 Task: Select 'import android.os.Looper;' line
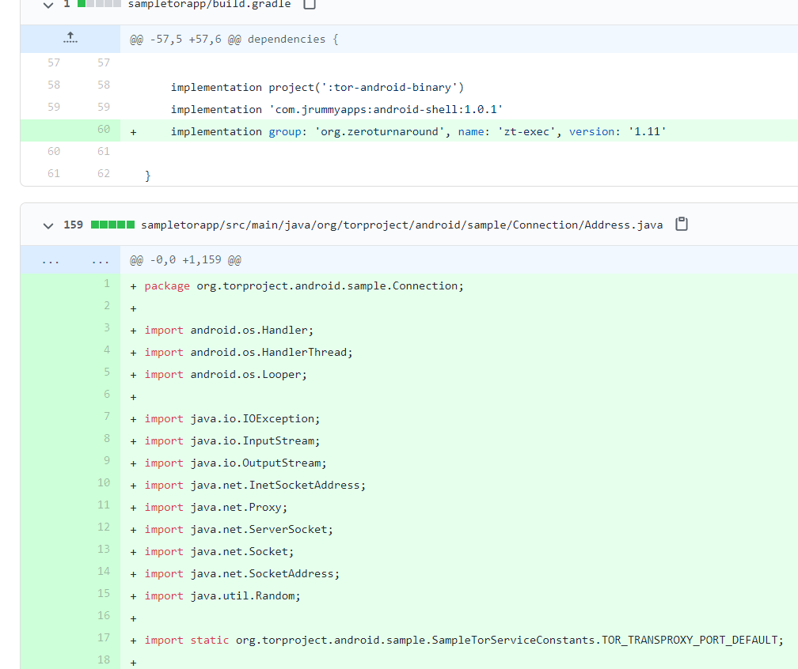tap(226, 375)
